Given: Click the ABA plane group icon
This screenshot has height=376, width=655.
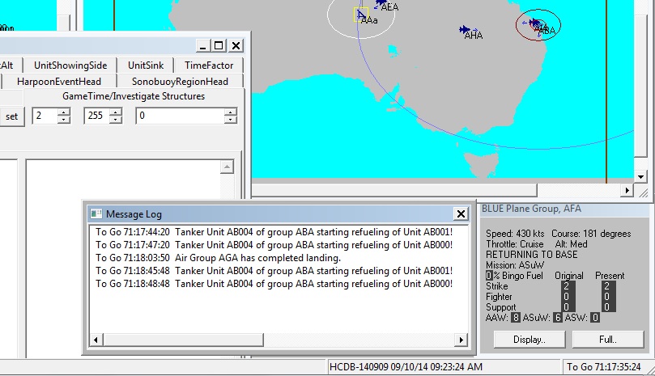Looking at the screenshot, I should [536, 24].
